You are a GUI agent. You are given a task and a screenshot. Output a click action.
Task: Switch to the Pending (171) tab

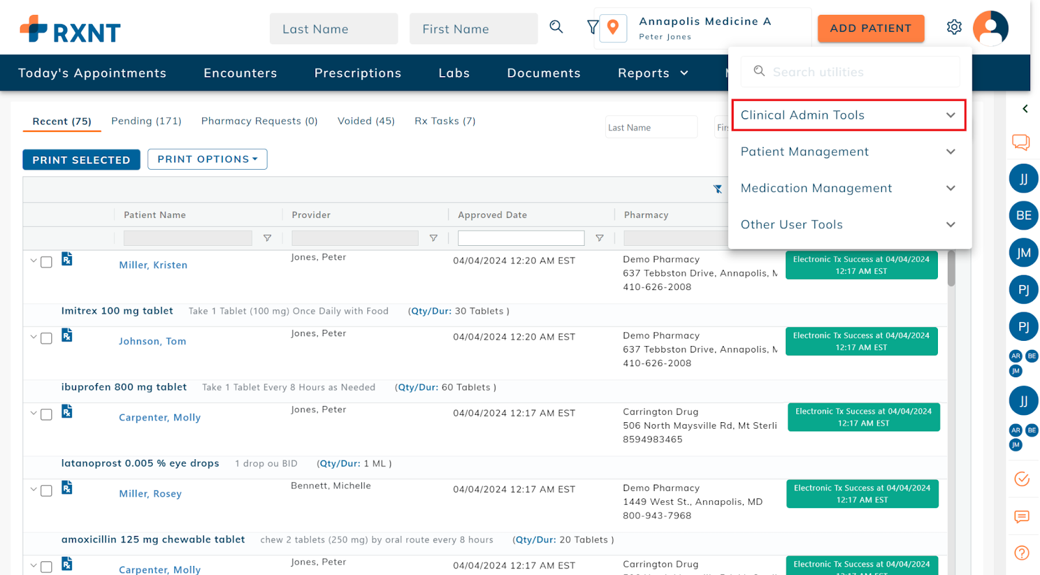coord(146,121)
